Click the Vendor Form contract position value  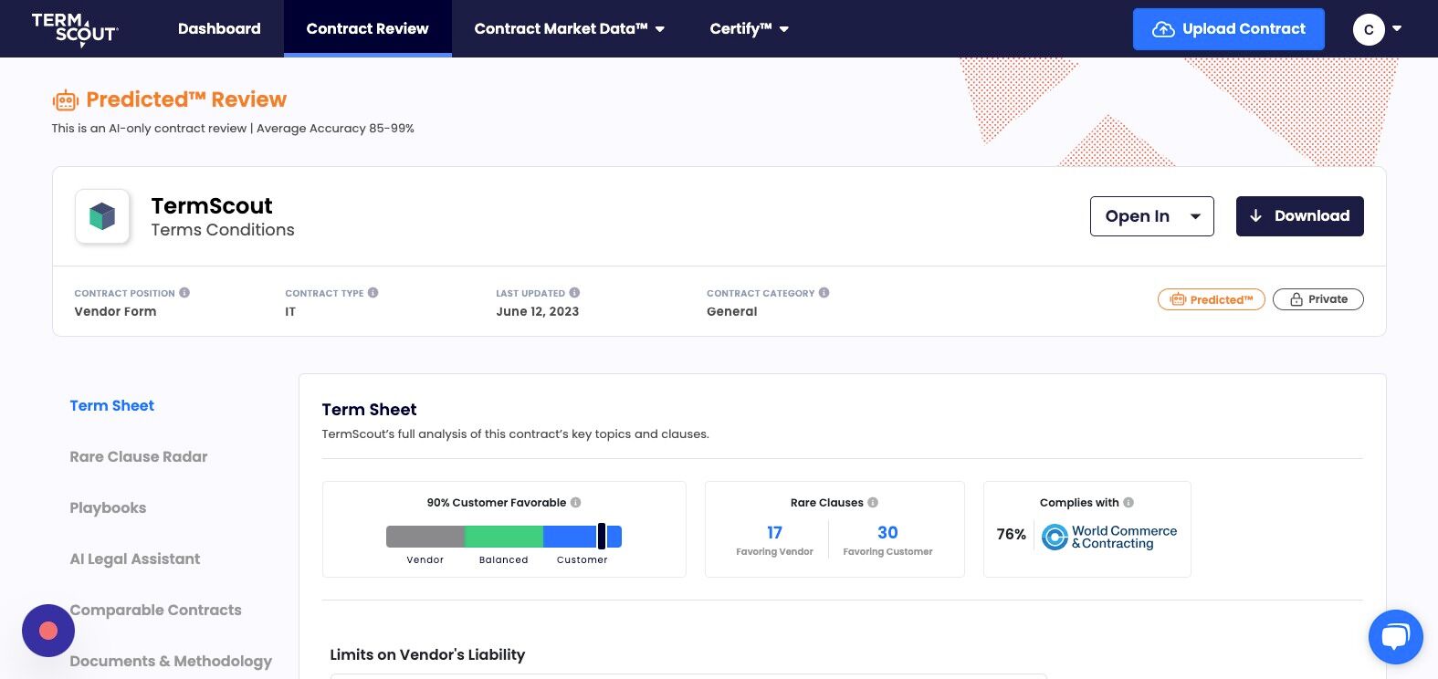click(115, 311)
